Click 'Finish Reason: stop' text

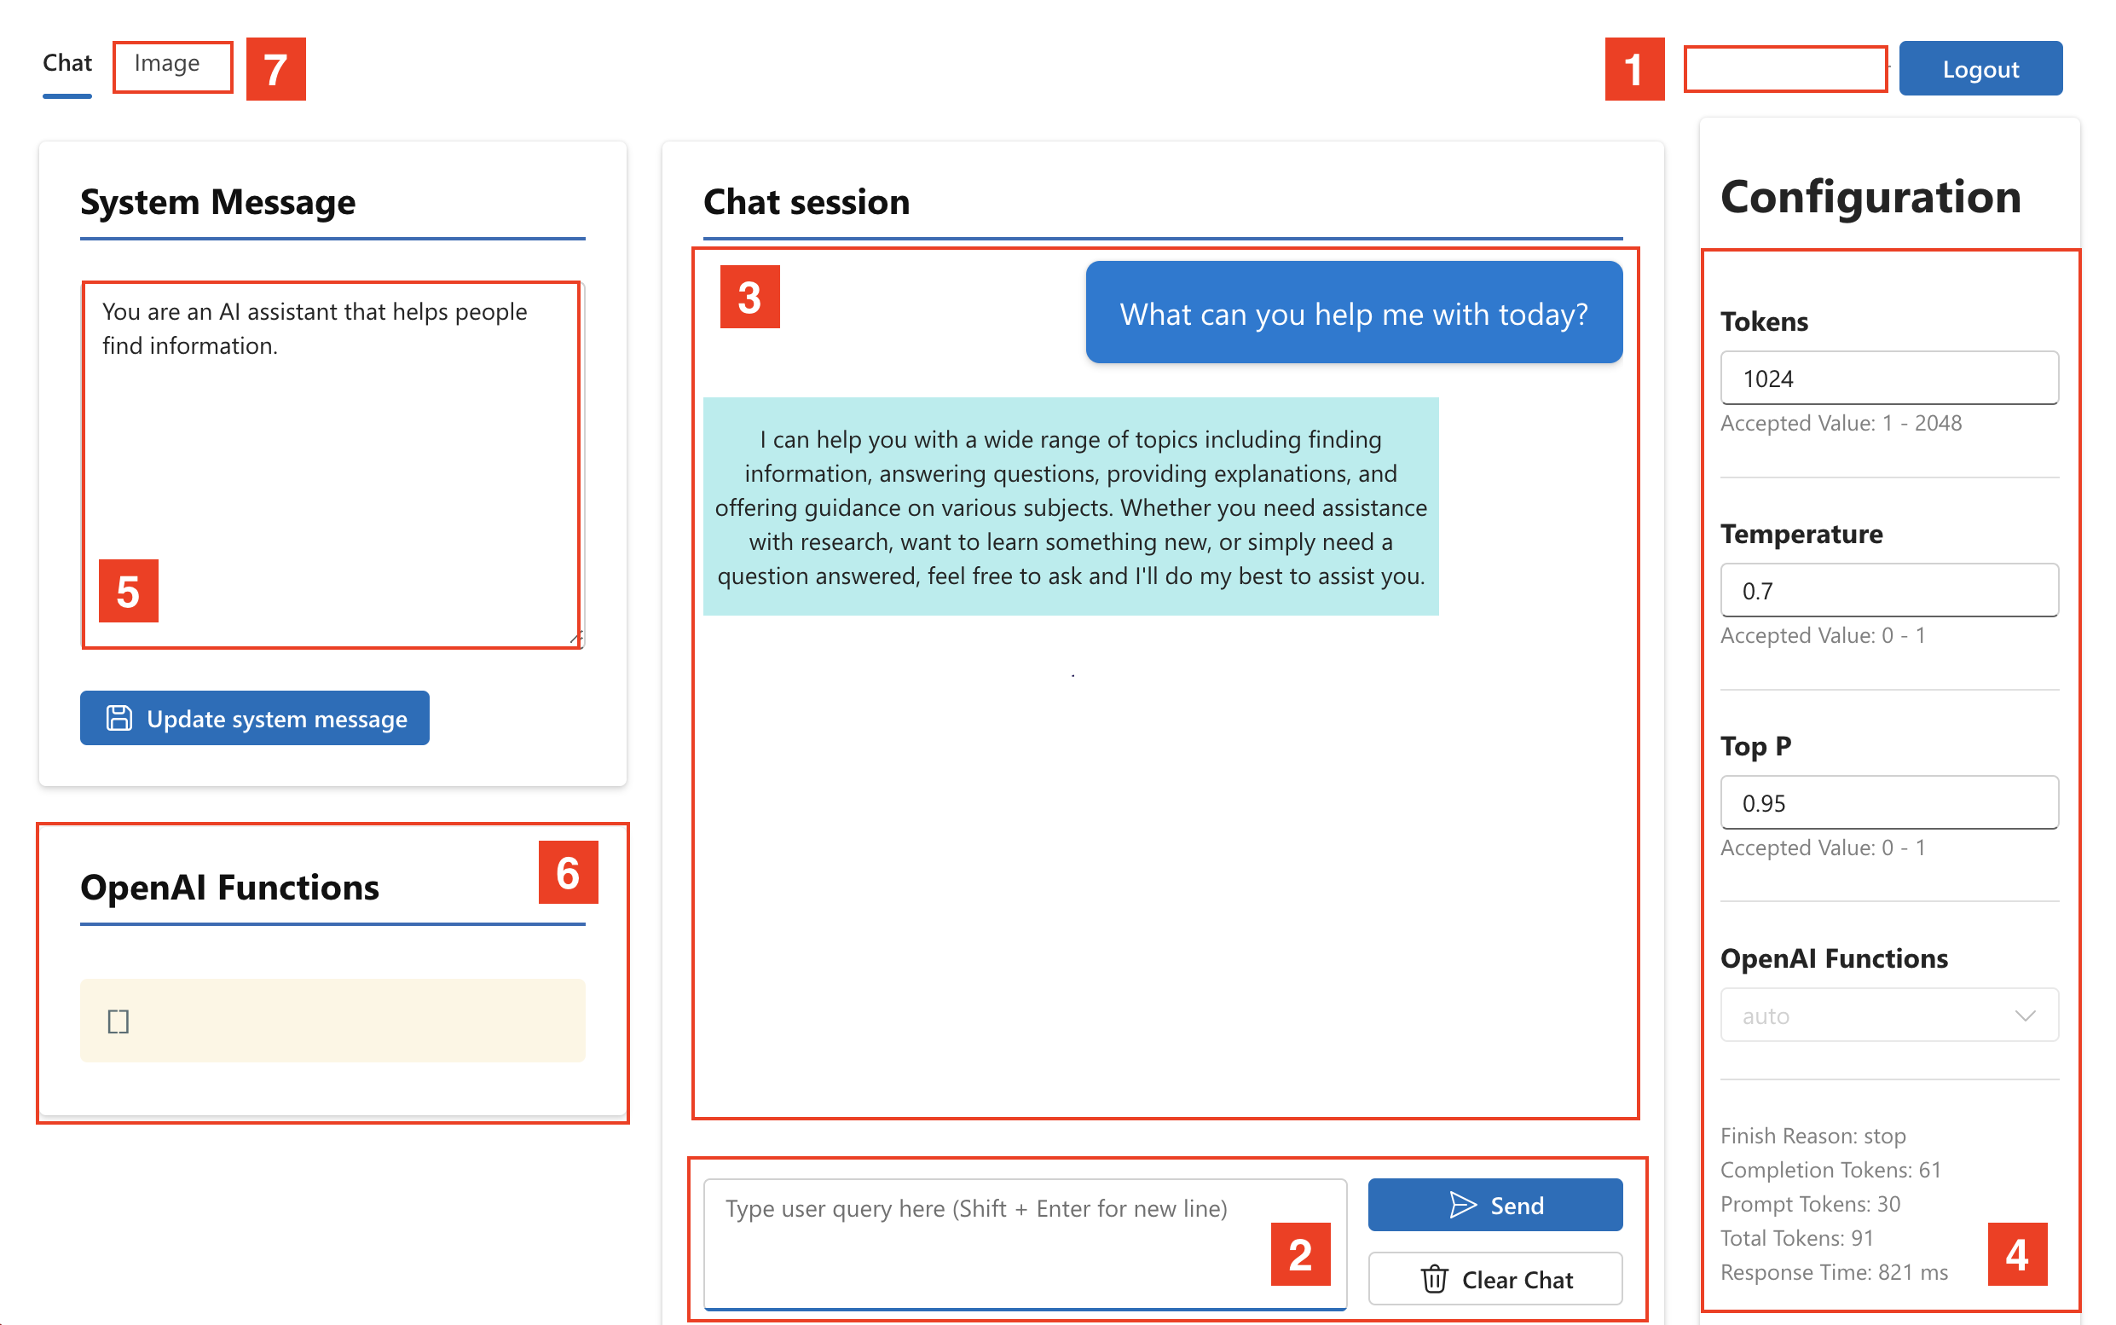1812,1135
